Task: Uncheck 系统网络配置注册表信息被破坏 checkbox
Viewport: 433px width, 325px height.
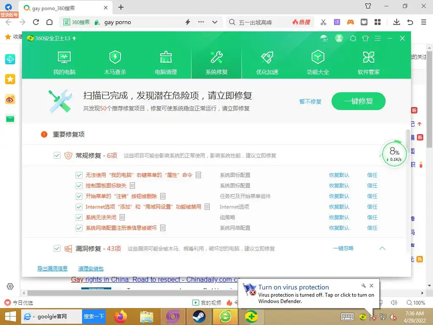Action: [x=79, y=228]
